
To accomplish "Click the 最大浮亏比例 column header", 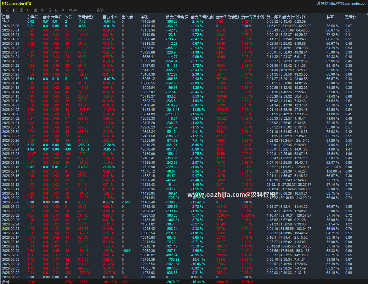I will [202, 17].
